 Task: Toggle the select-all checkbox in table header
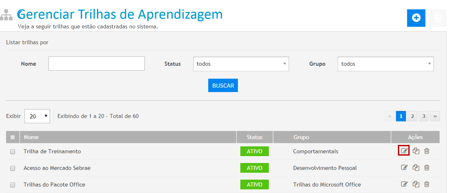(x=12, y=137)
